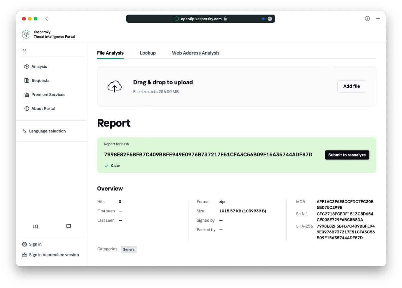Open Premium Services in sidebar

click(48, 95)
